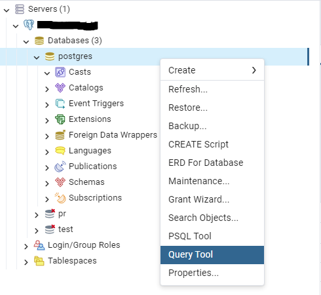Open Properties... from context menu
The width and height of the screenshot is (321, 295).
coord(212,273)
